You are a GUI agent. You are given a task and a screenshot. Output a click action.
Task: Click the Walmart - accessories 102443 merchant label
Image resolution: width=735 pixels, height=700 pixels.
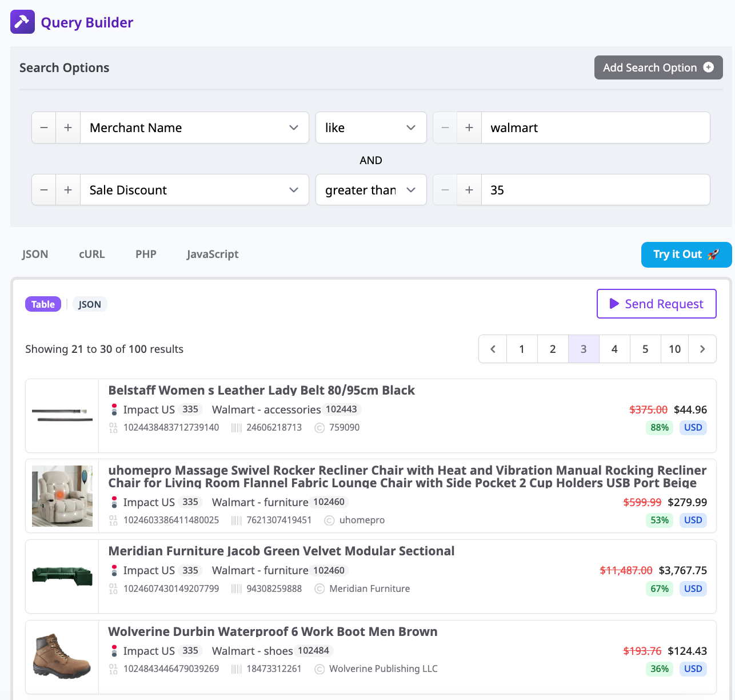pyautogui.click(x=286, y=409)
